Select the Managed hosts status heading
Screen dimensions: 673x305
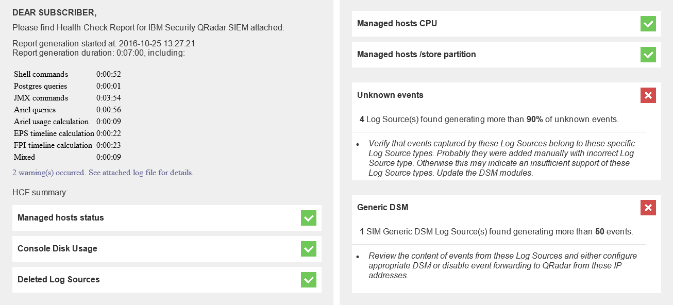click(x=61, y=218)
